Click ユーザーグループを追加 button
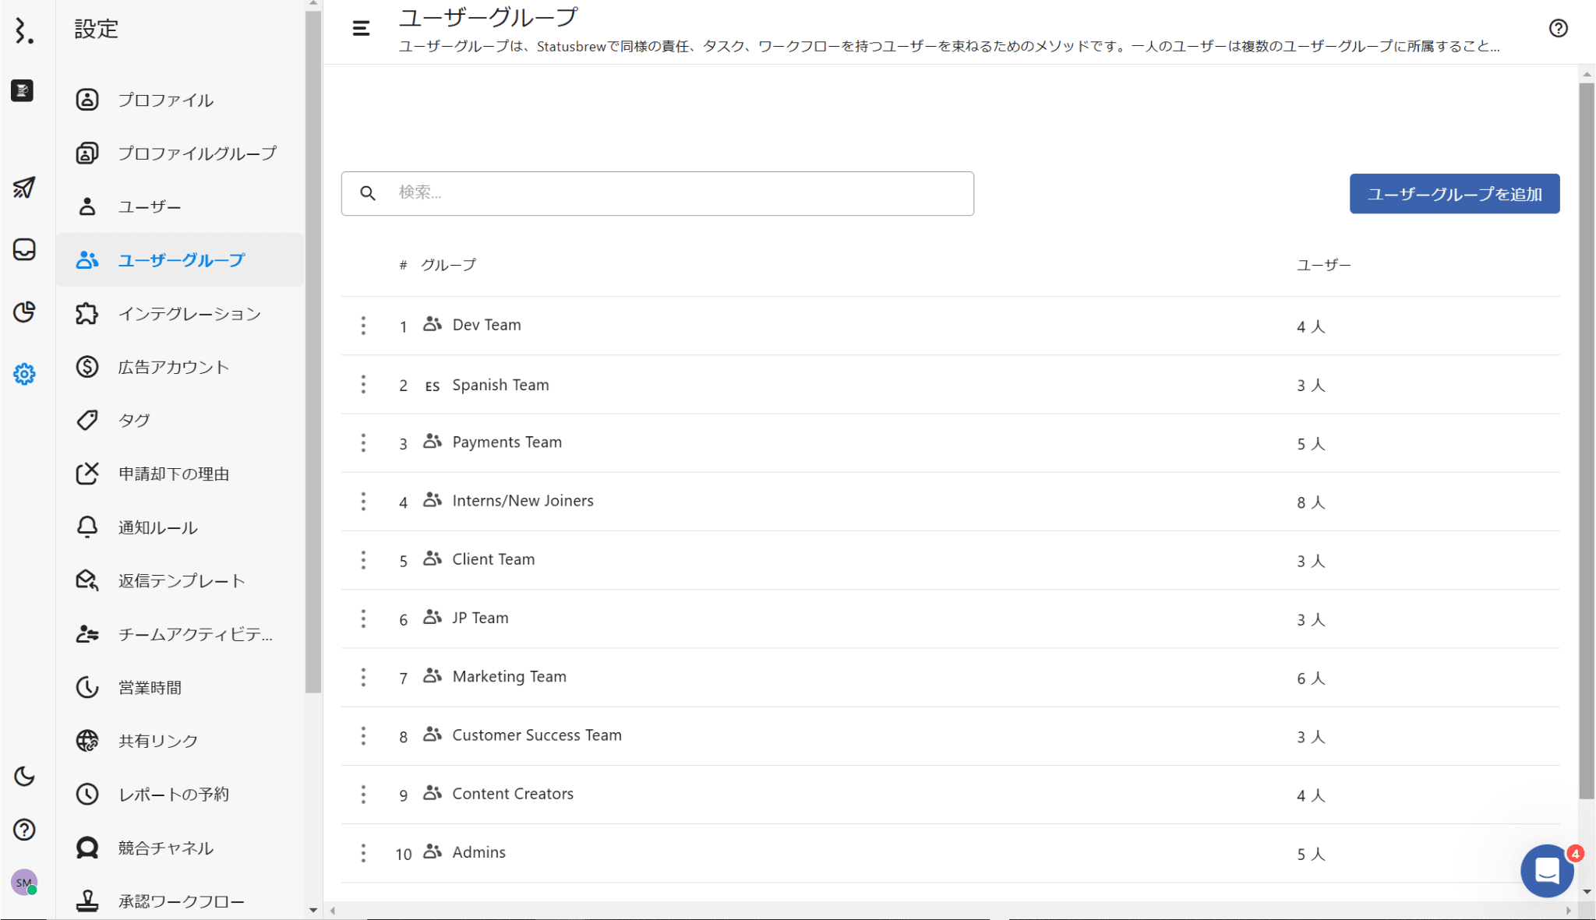This screenshot has height=920, width=1596. point(1454,194)
